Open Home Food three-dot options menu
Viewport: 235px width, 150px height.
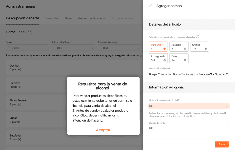[35, 32]
